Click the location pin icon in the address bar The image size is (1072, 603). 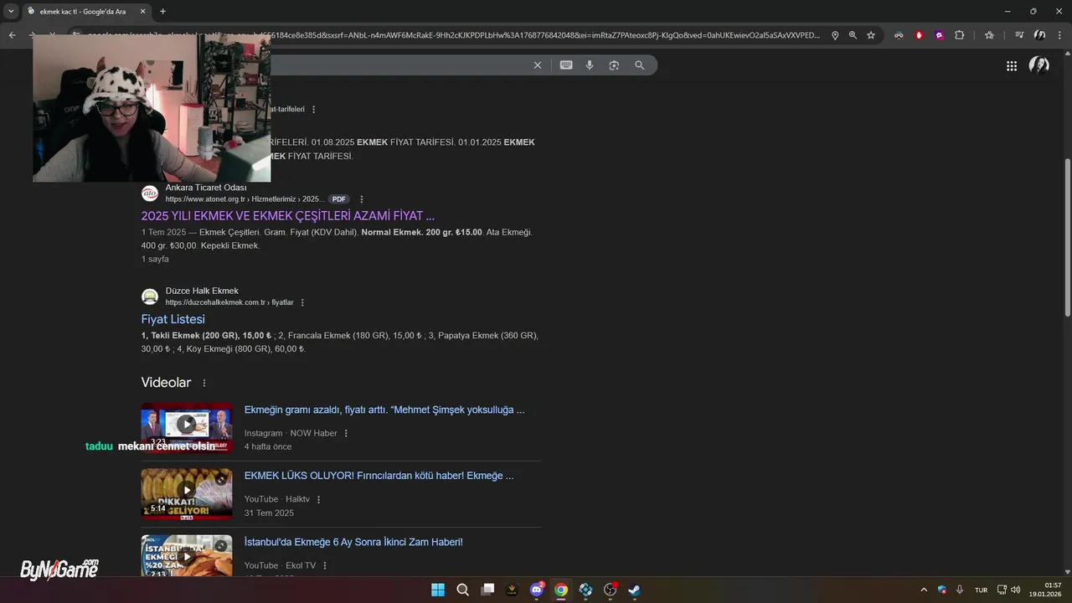pos(835,35)
